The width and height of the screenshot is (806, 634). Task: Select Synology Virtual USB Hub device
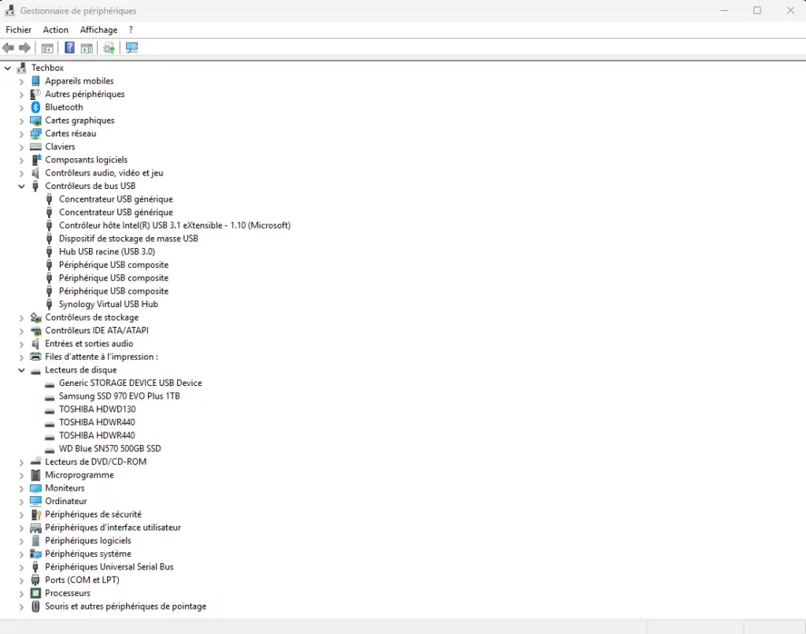coord(108,304)
